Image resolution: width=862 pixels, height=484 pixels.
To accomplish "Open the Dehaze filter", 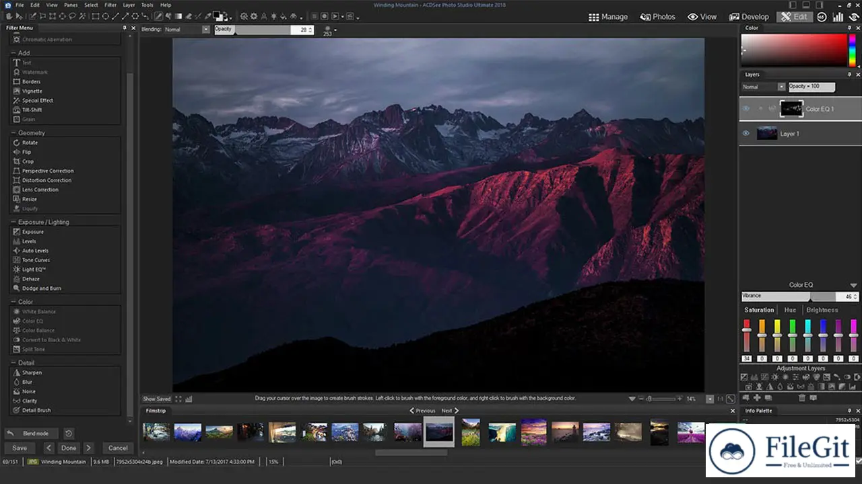I will click(31, 279).
